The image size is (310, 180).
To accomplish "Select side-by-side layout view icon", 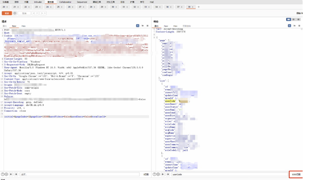I will pos(288,19).
